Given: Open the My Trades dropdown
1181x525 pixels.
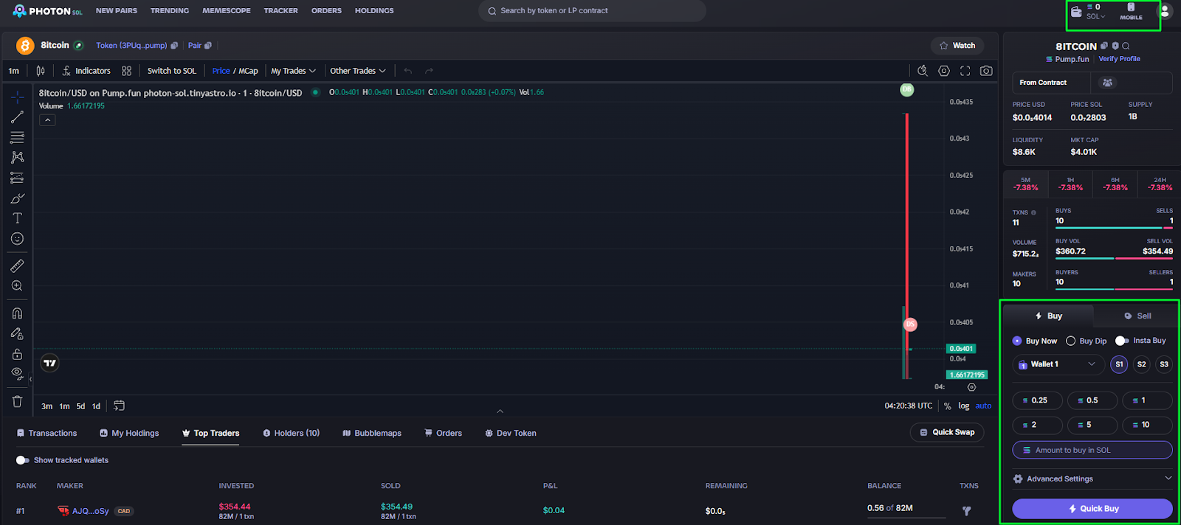Looking at the screenshot, I should pos(293,71).
